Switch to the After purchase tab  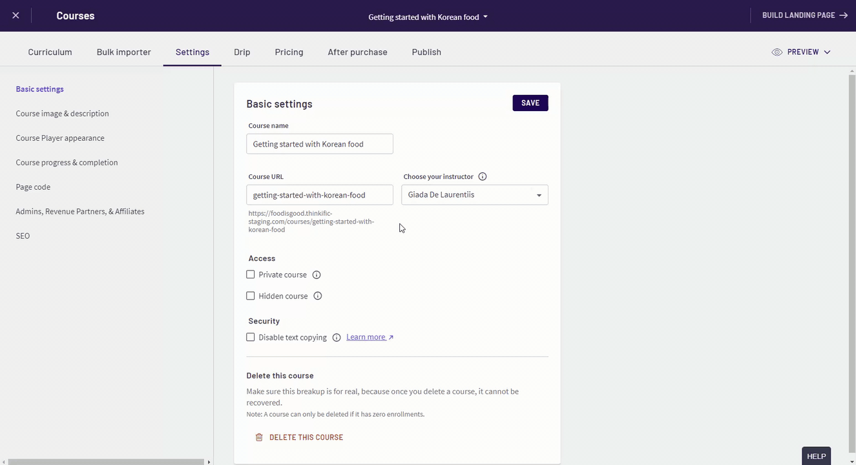click(x=357, y=52)
